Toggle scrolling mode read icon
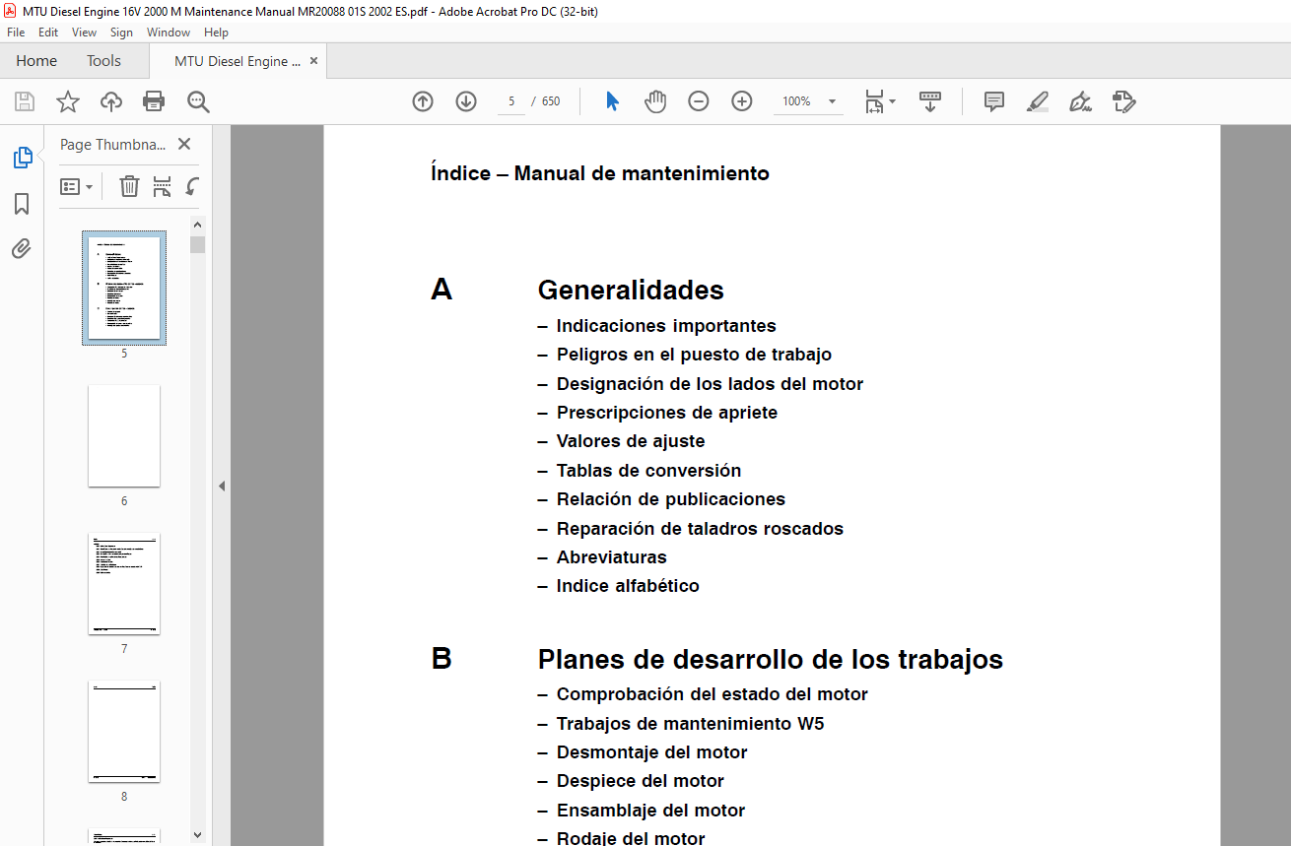This screenshot has width=1291, height=846. [x=930, y=101]
